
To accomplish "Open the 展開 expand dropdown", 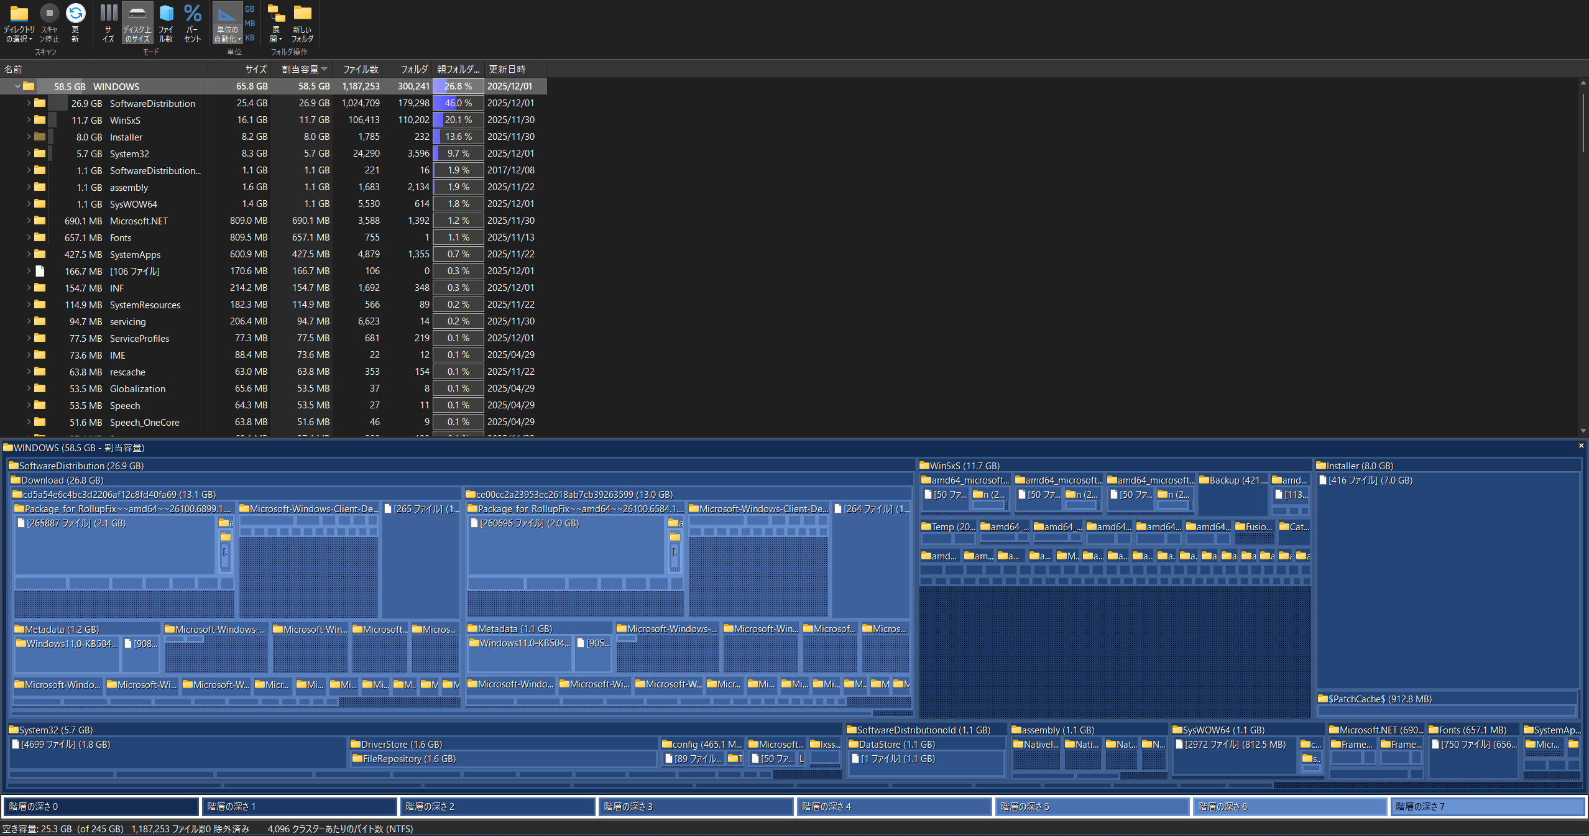I will click(276, 24).
